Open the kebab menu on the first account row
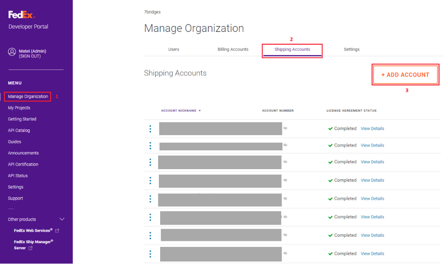This screenshot has height=264, width=443. tap(150, 129)
